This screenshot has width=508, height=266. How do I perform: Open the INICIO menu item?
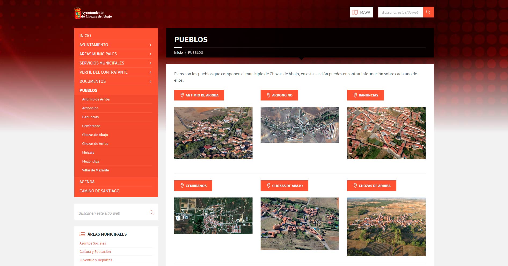[x=85, y=36]
